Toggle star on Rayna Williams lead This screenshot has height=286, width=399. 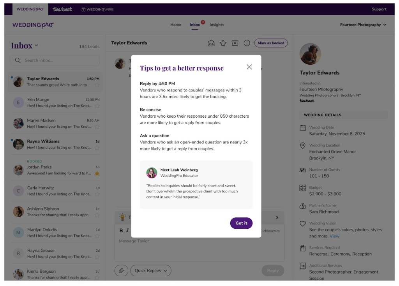[x=97, y=148]
